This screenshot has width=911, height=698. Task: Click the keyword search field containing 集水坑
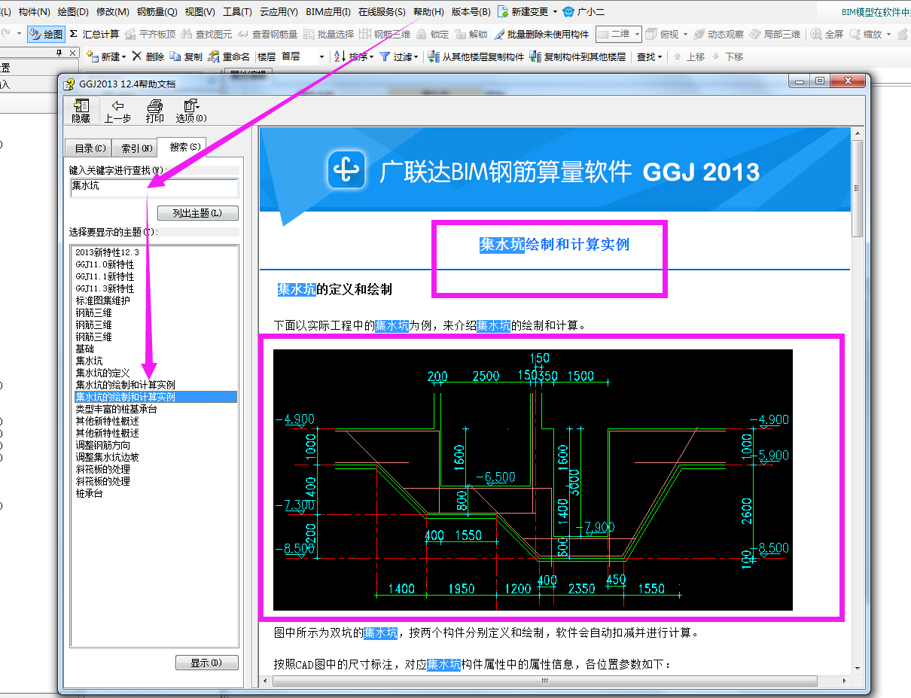click(154, 187)
